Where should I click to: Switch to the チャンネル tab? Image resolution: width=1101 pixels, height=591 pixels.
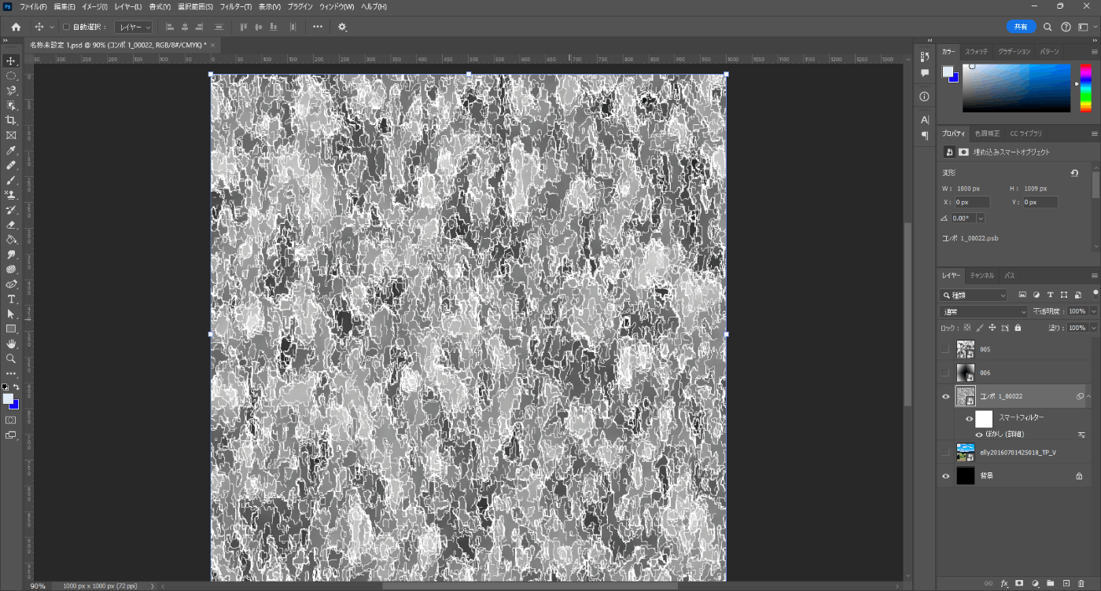tap(981, 276)
